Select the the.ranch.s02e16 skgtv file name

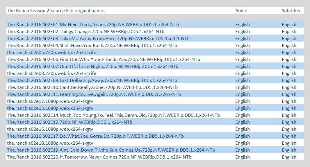tap(50, 129)
